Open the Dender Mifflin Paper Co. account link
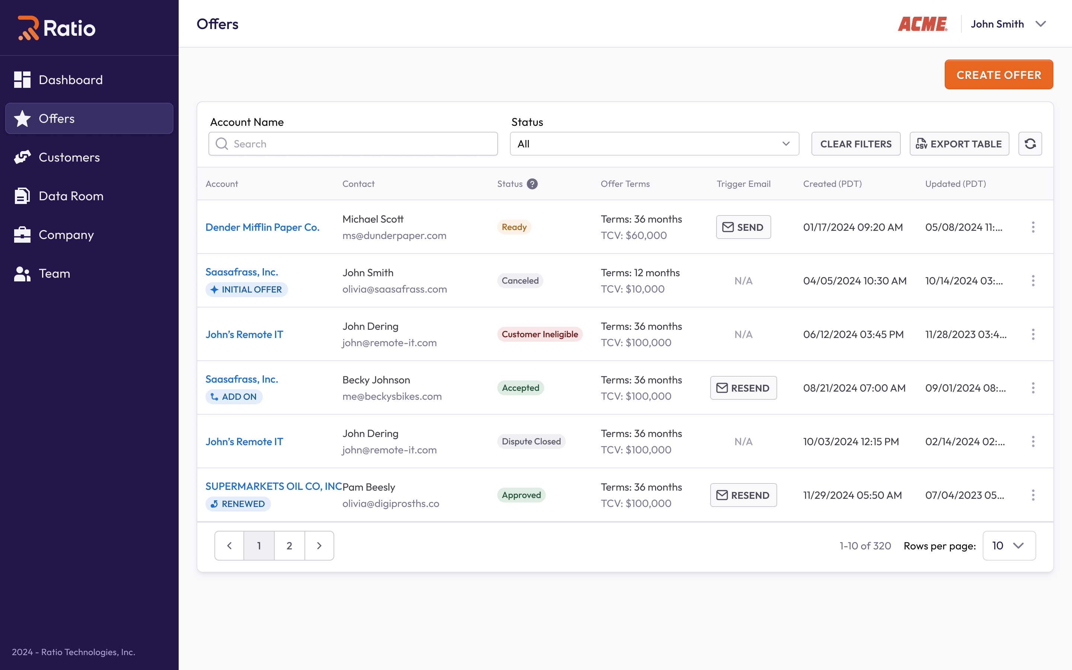The image size is (1072, 670). click(x=262, y=227)
